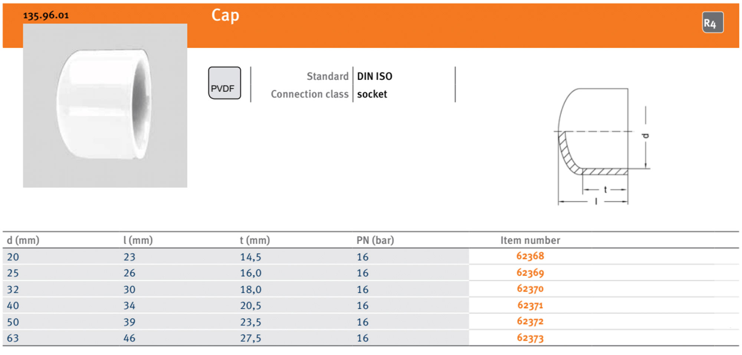Open item number 62368
This screenshot has height=355, width=742.
[x=530, y=256]
